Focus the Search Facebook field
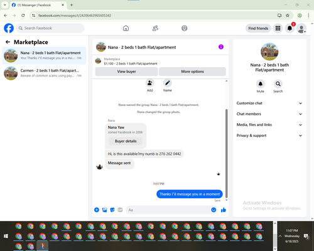 point(50,28)
